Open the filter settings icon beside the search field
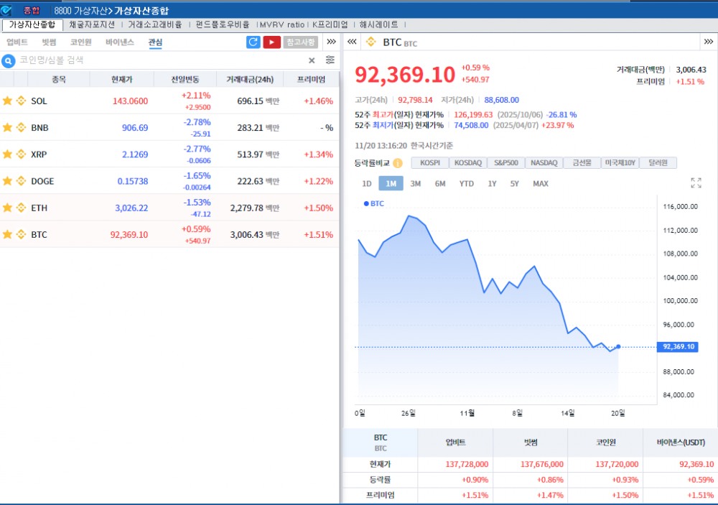Viewport: 718px width, 505px height. [330, 60]
